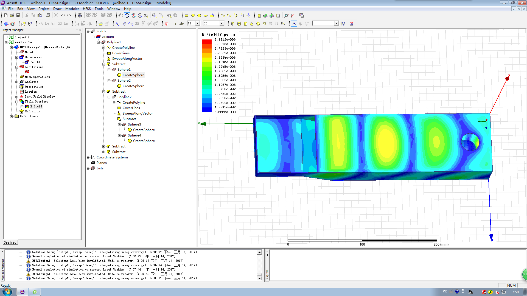
Task: Open the XY drawing plane dropdown
Action: (197, 24)
